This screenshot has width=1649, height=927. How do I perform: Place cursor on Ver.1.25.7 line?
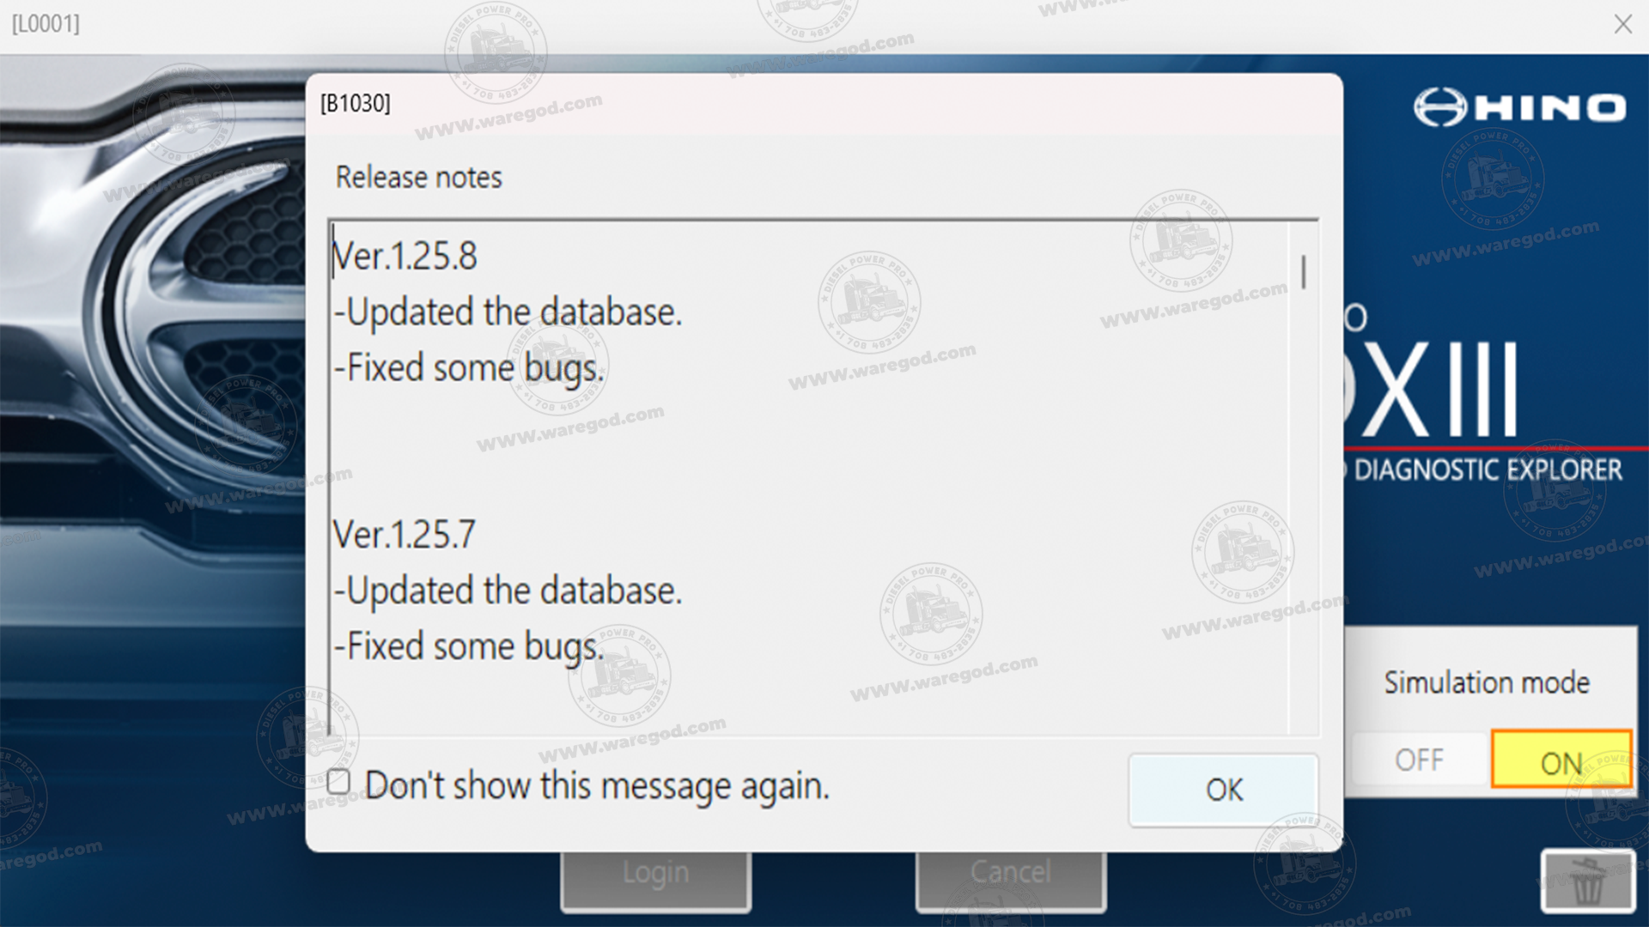[404, 535]
